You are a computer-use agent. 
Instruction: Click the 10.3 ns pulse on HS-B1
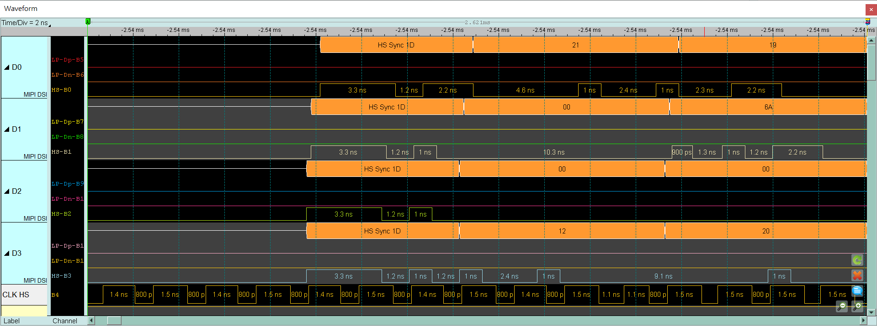click(554, 152)
